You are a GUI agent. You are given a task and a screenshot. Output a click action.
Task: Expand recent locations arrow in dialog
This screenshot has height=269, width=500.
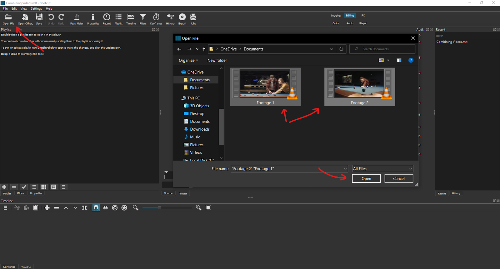pyautogui.click(x=197, y=49)
